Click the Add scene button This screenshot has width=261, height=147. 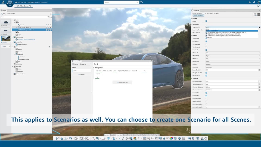click(x=5, y=46)
